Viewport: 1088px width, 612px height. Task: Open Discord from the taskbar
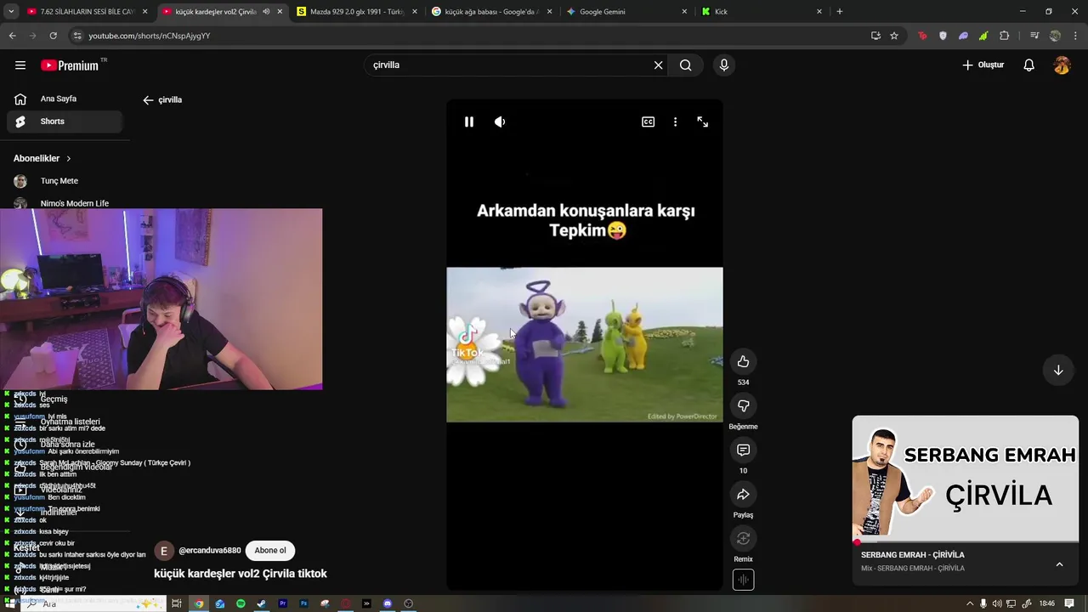(x=388, y=603)
